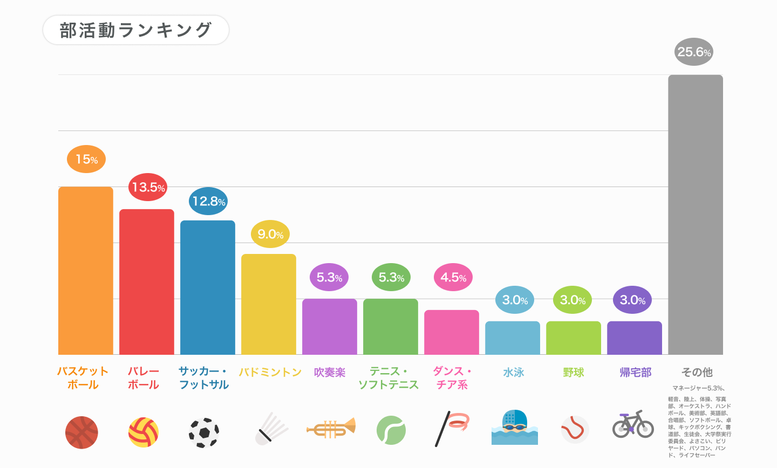The image size is (777, 468).
Task: Click the バドミントン label
Action: (270, 372)
